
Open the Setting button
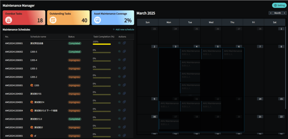pos(279,5)
